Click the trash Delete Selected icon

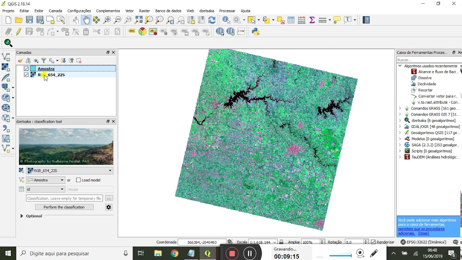click(86, 32)
